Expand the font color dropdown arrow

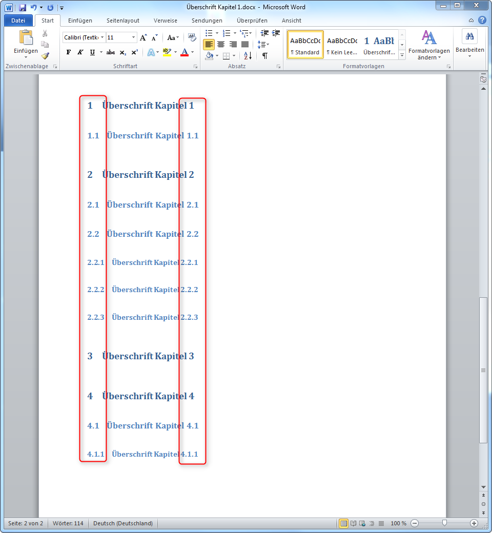pyautogui.click(x=192, y=52)
